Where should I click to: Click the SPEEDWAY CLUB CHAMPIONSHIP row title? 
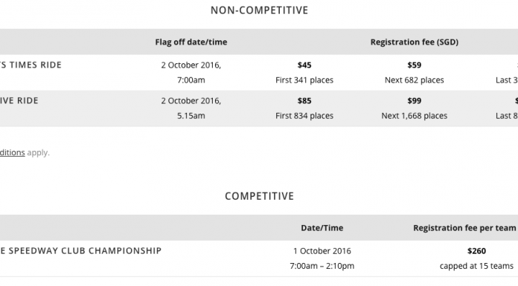pos(81,250)
